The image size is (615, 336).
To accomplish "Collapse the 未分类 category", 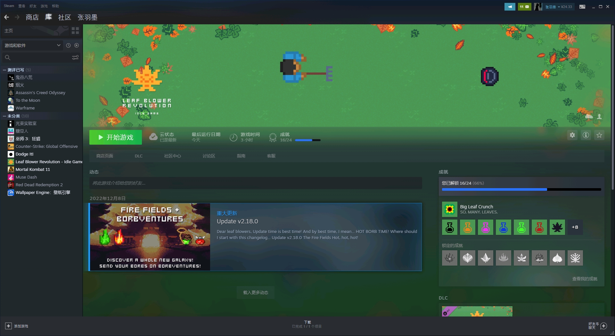I will click(4, 116).
